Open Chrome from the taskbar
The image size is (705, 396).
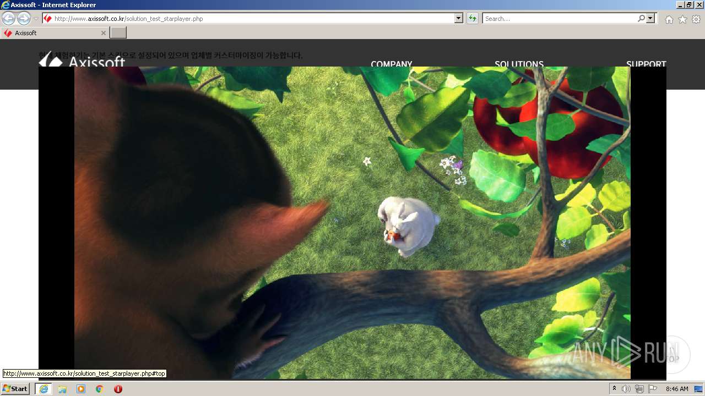[x=100, y=389]
